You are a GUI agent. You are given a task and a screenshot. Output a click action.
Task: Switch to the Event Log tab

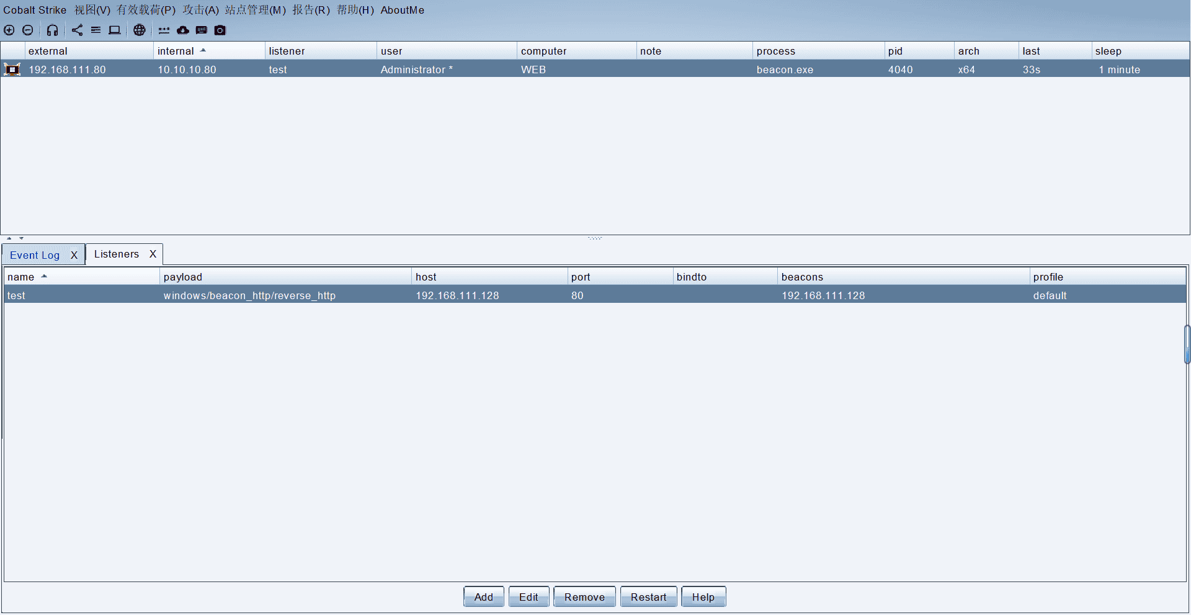click(x=35, y=255)
